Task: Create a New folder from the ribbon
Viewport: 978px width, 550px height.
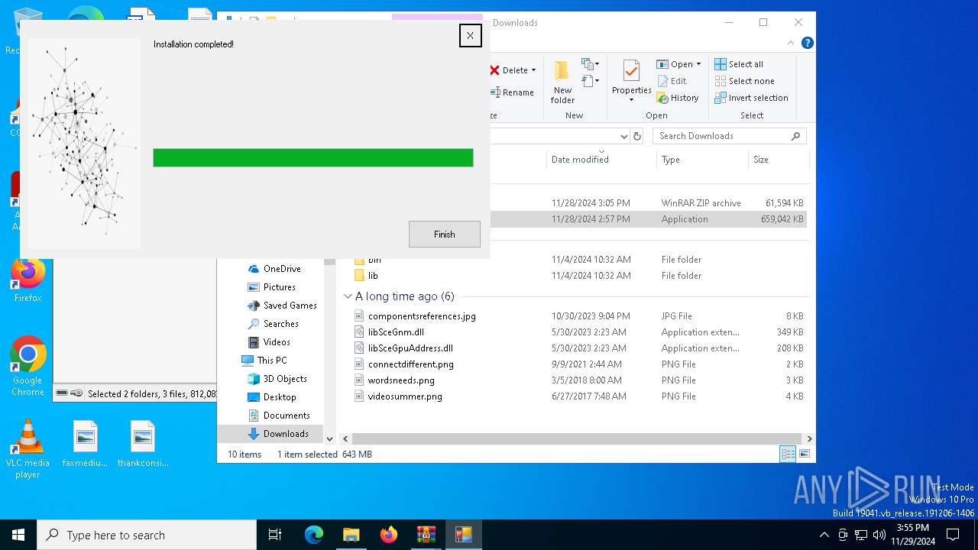Action: click(x=562, y=82)
